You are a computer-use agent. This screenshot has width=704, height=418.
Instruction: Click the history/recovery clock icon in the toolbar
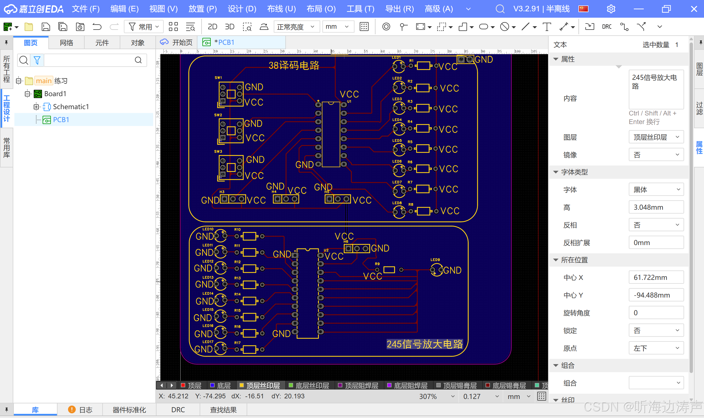[80, 27]
